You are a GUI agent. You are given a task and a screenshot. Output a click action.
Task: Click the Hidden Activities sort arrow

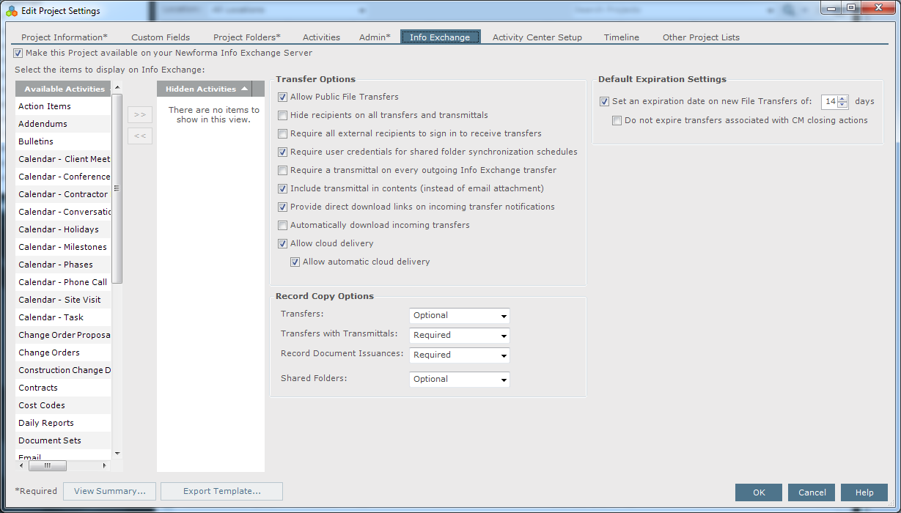(245, 89)
